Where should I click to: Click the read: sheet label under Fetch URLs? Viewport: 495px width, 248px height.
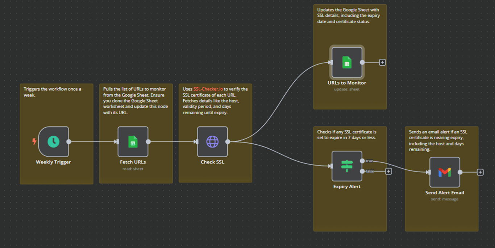point(133,169)
